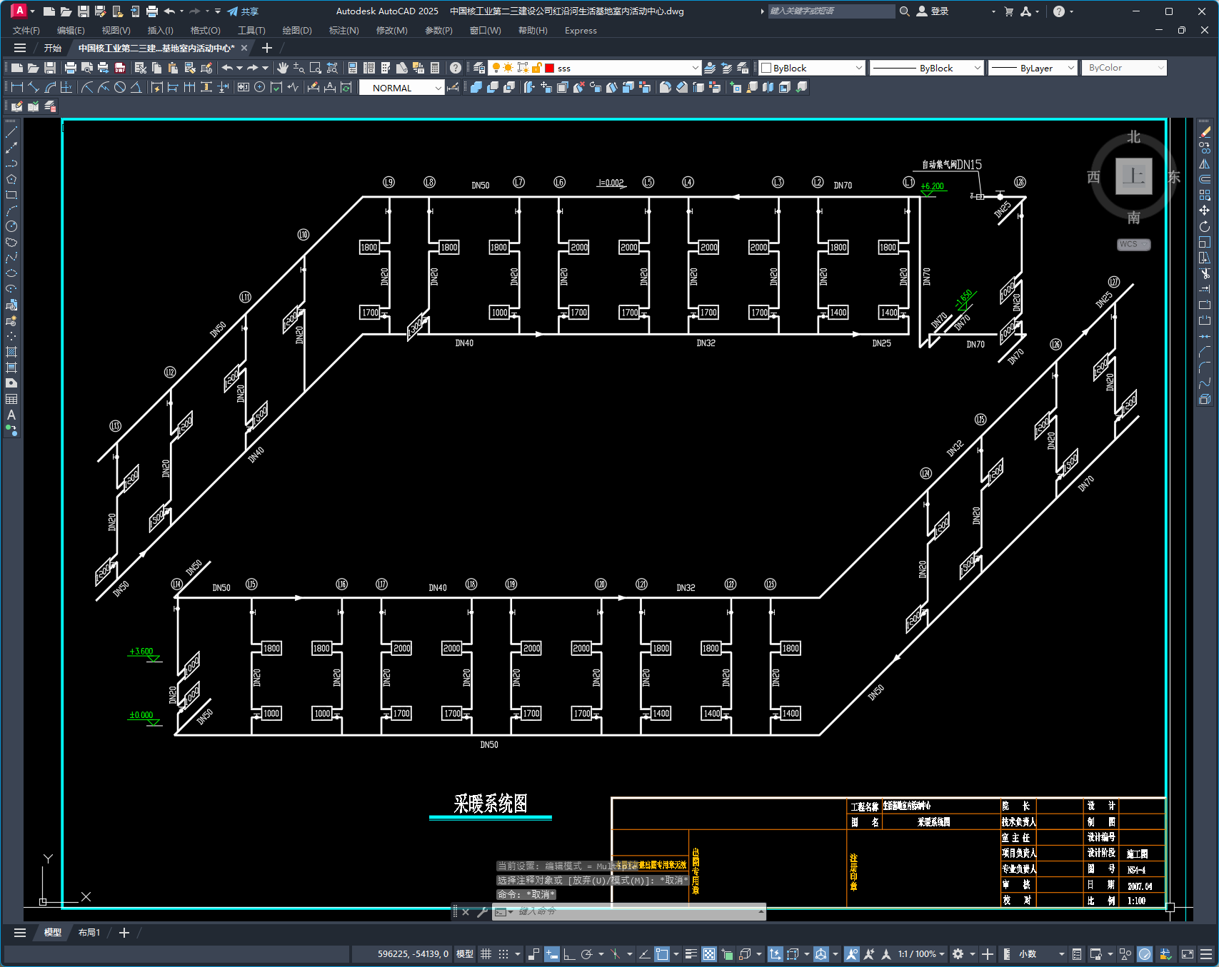Screen dimensions: 1219x967
Task: Select the Hatch tool
Action: click(11, 352)
